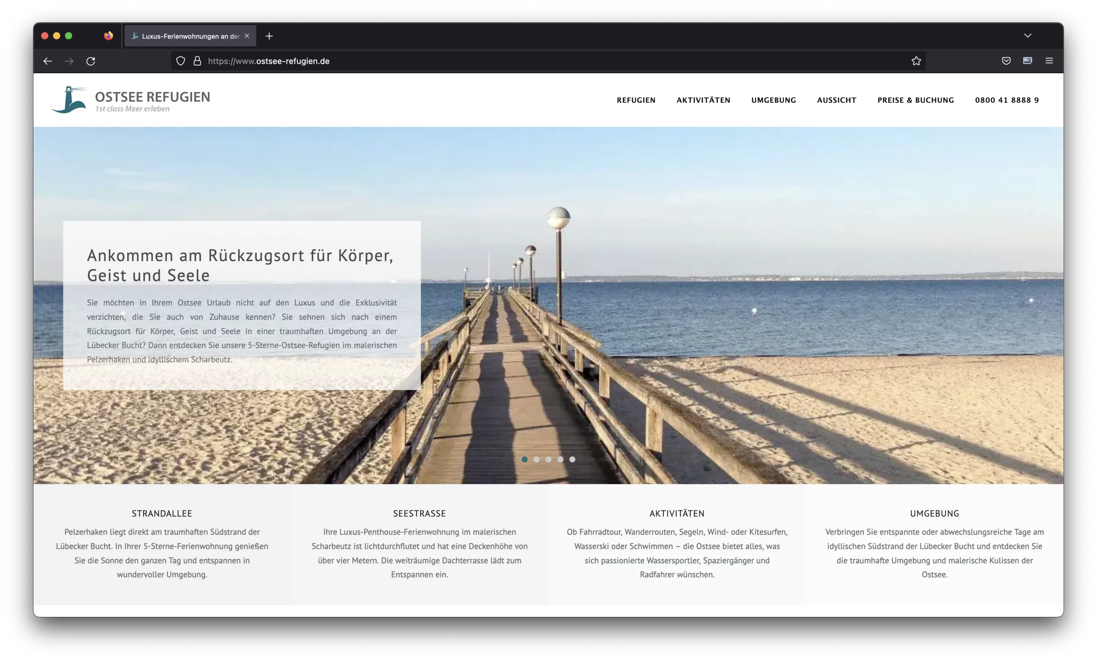
Task: Bookmark this page with the star icon
Action: pyautogui.click(x=916, y=61)
